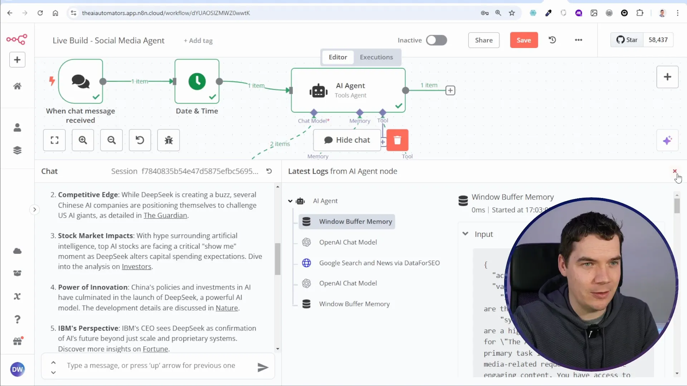687x386 pixels.
Task: Zoom out on the canvas
Action: (111, 140)
